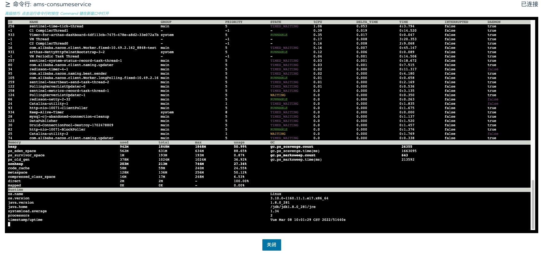
Task: Click the gc.ps_scavenge.count entry
Action: [292, 147]
